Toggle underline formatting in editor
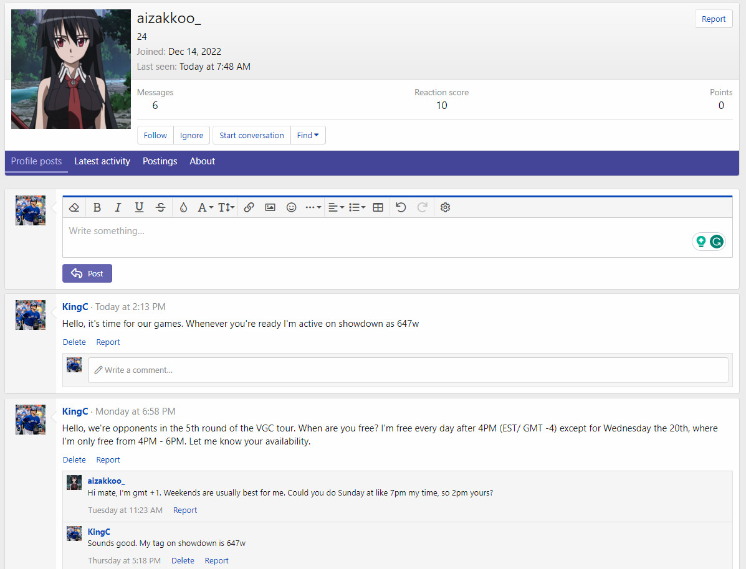Viewport: 746px width, 569px height. [x=139, y=207]
